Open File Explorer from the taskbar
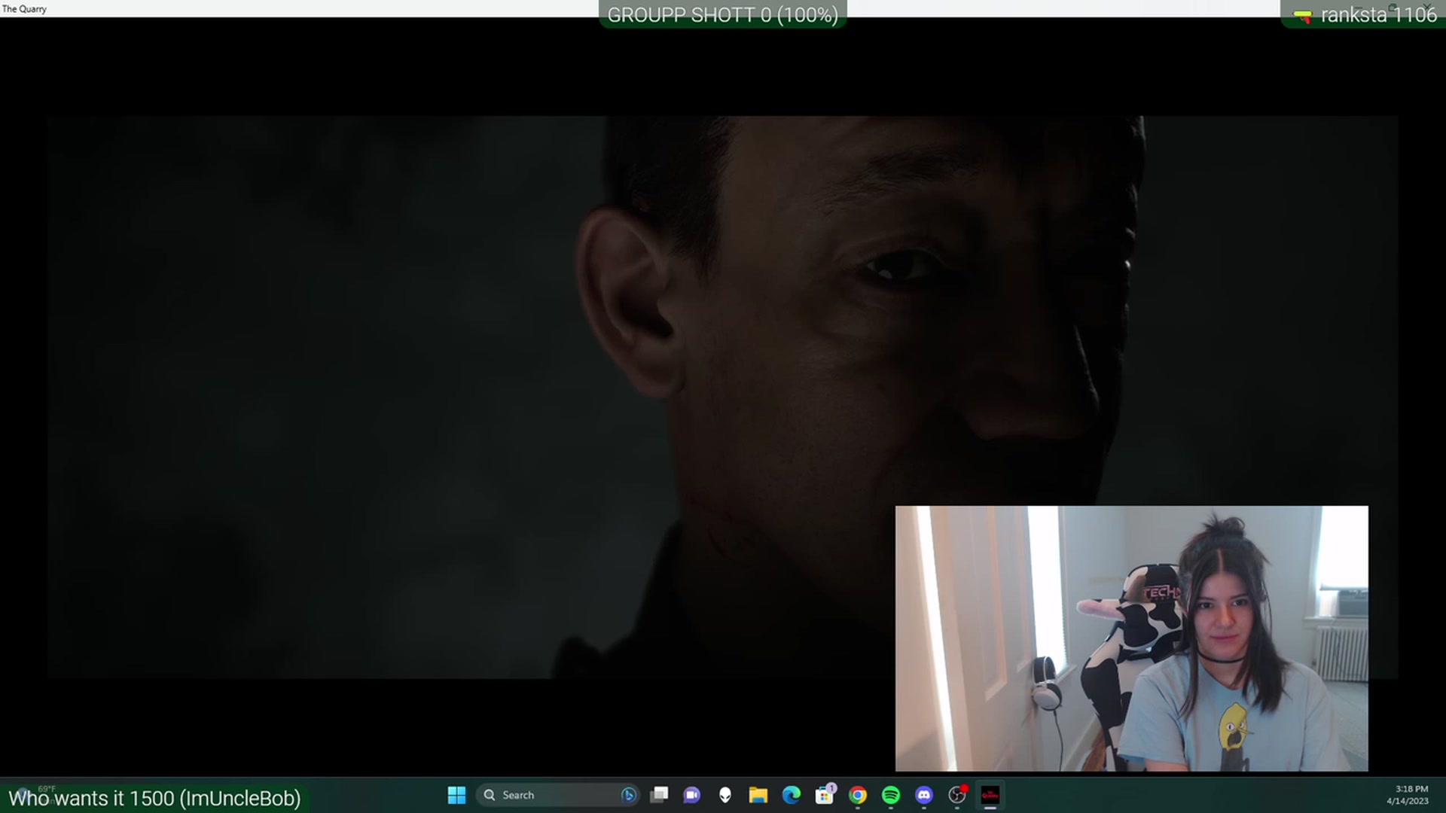 point(758,795)
